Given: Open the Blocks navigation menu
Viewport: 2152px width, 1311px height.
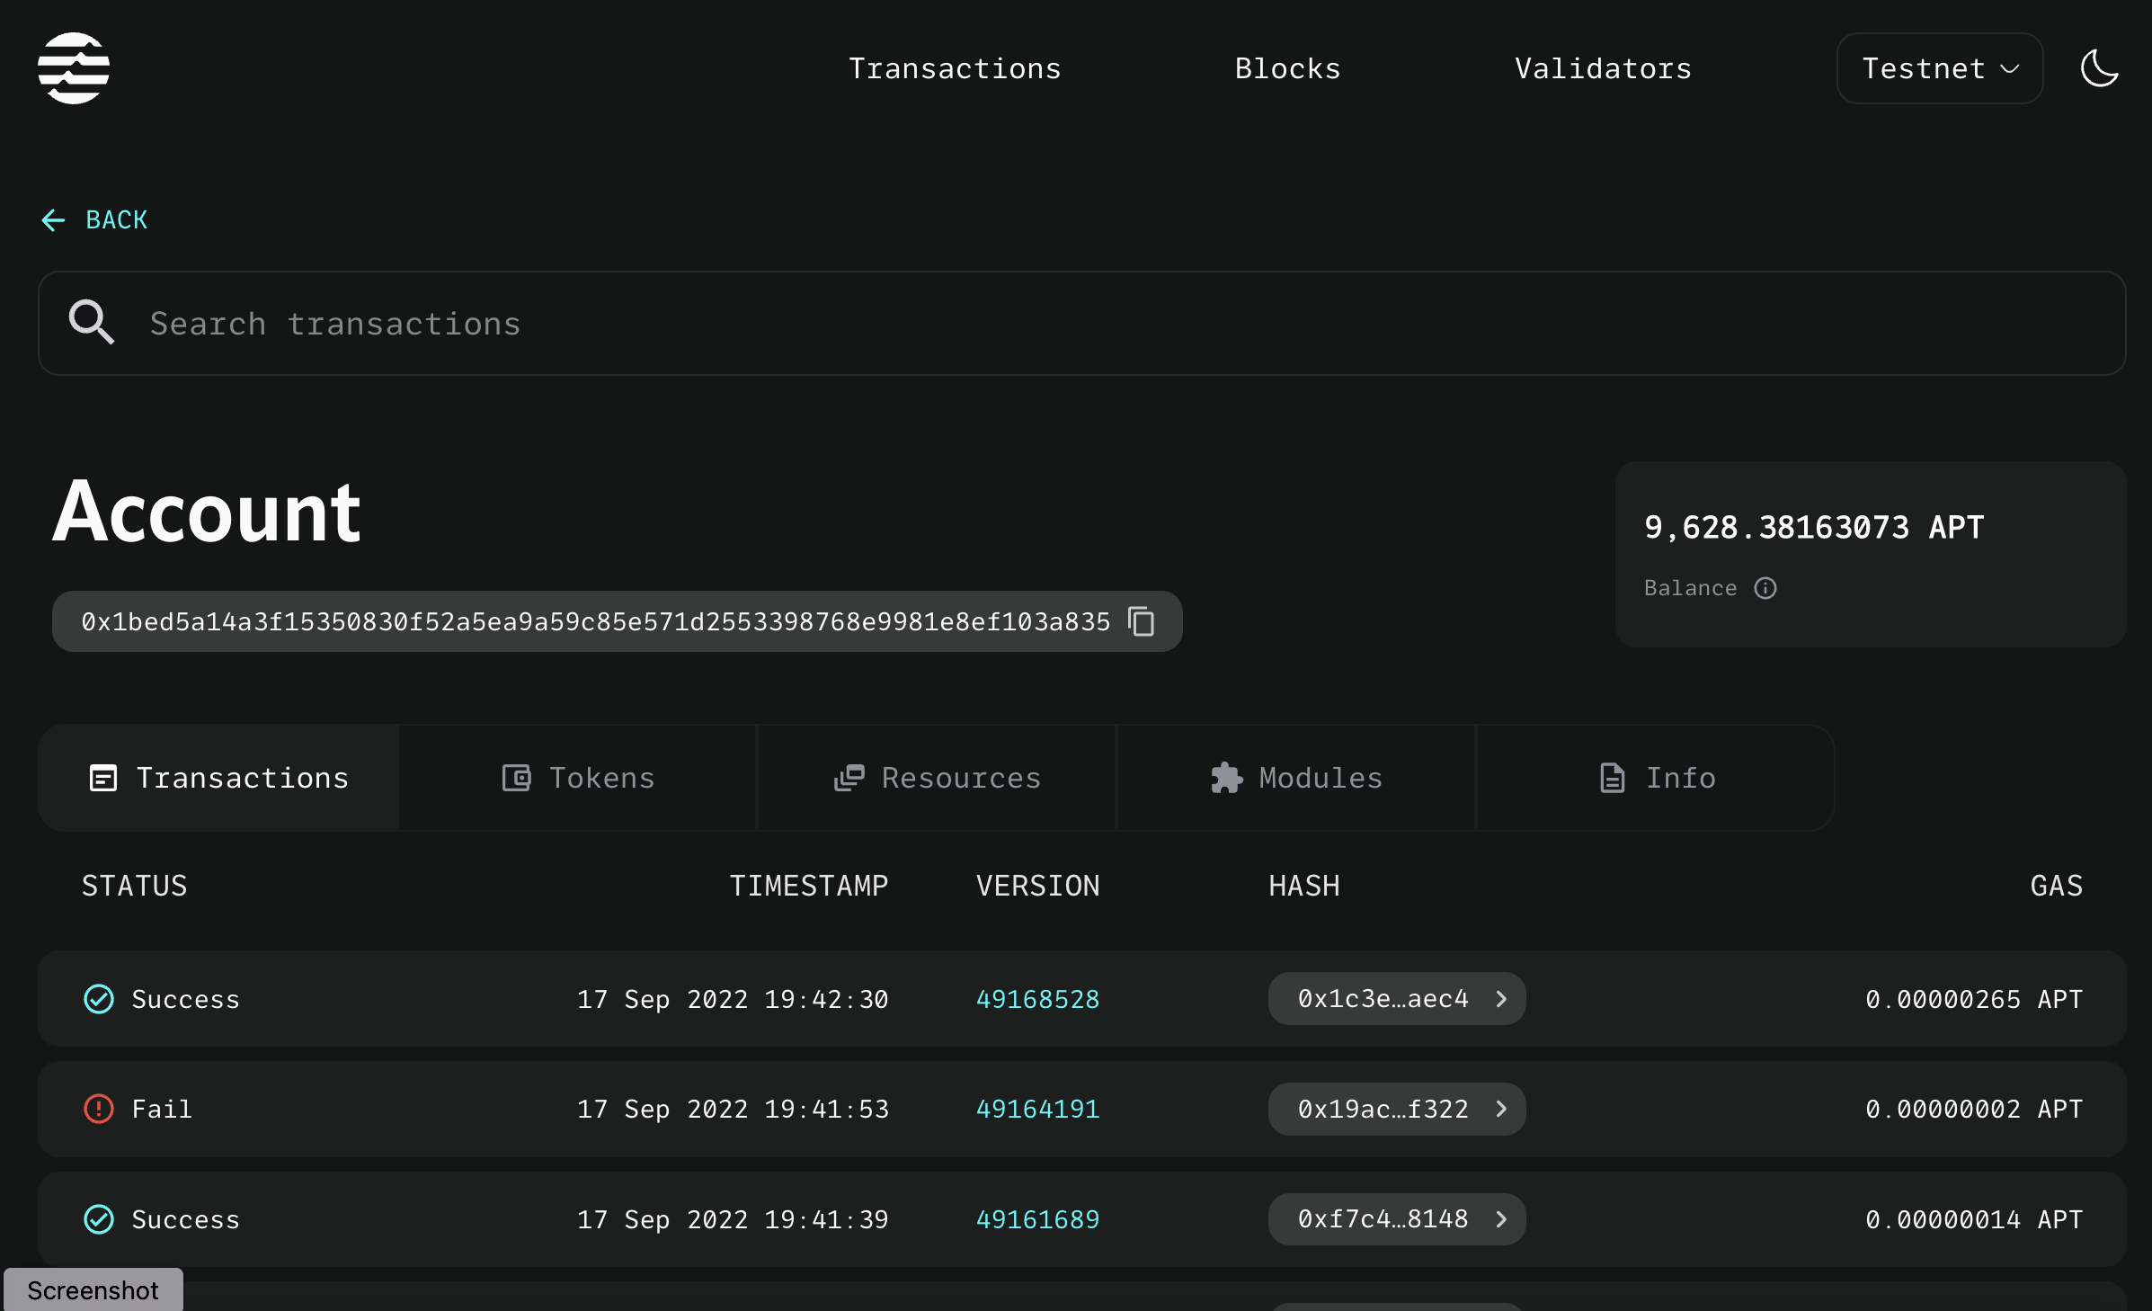Looking at the screenshot, I should [x=1287, y=68].
